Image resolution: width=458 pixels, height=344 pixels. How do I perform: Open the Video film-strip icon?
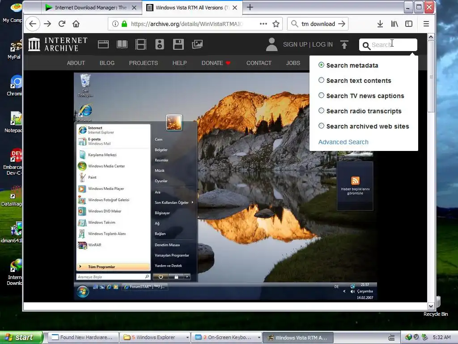click(x=141, y=44)
